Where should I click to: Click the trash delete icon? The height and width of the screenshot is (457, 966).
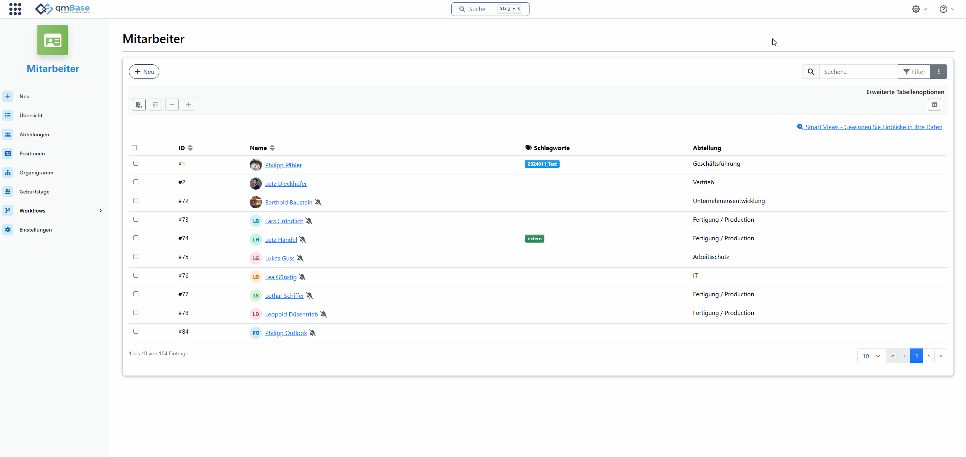[x=155, y=105]
